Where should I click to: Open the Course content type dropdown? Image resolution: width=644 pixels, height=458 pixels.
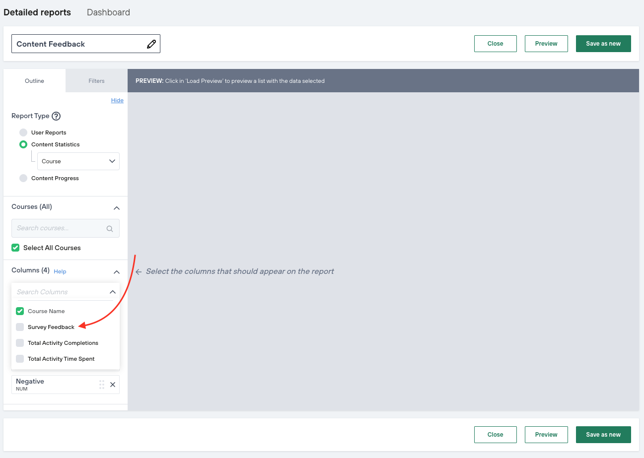tap(78, 161)
